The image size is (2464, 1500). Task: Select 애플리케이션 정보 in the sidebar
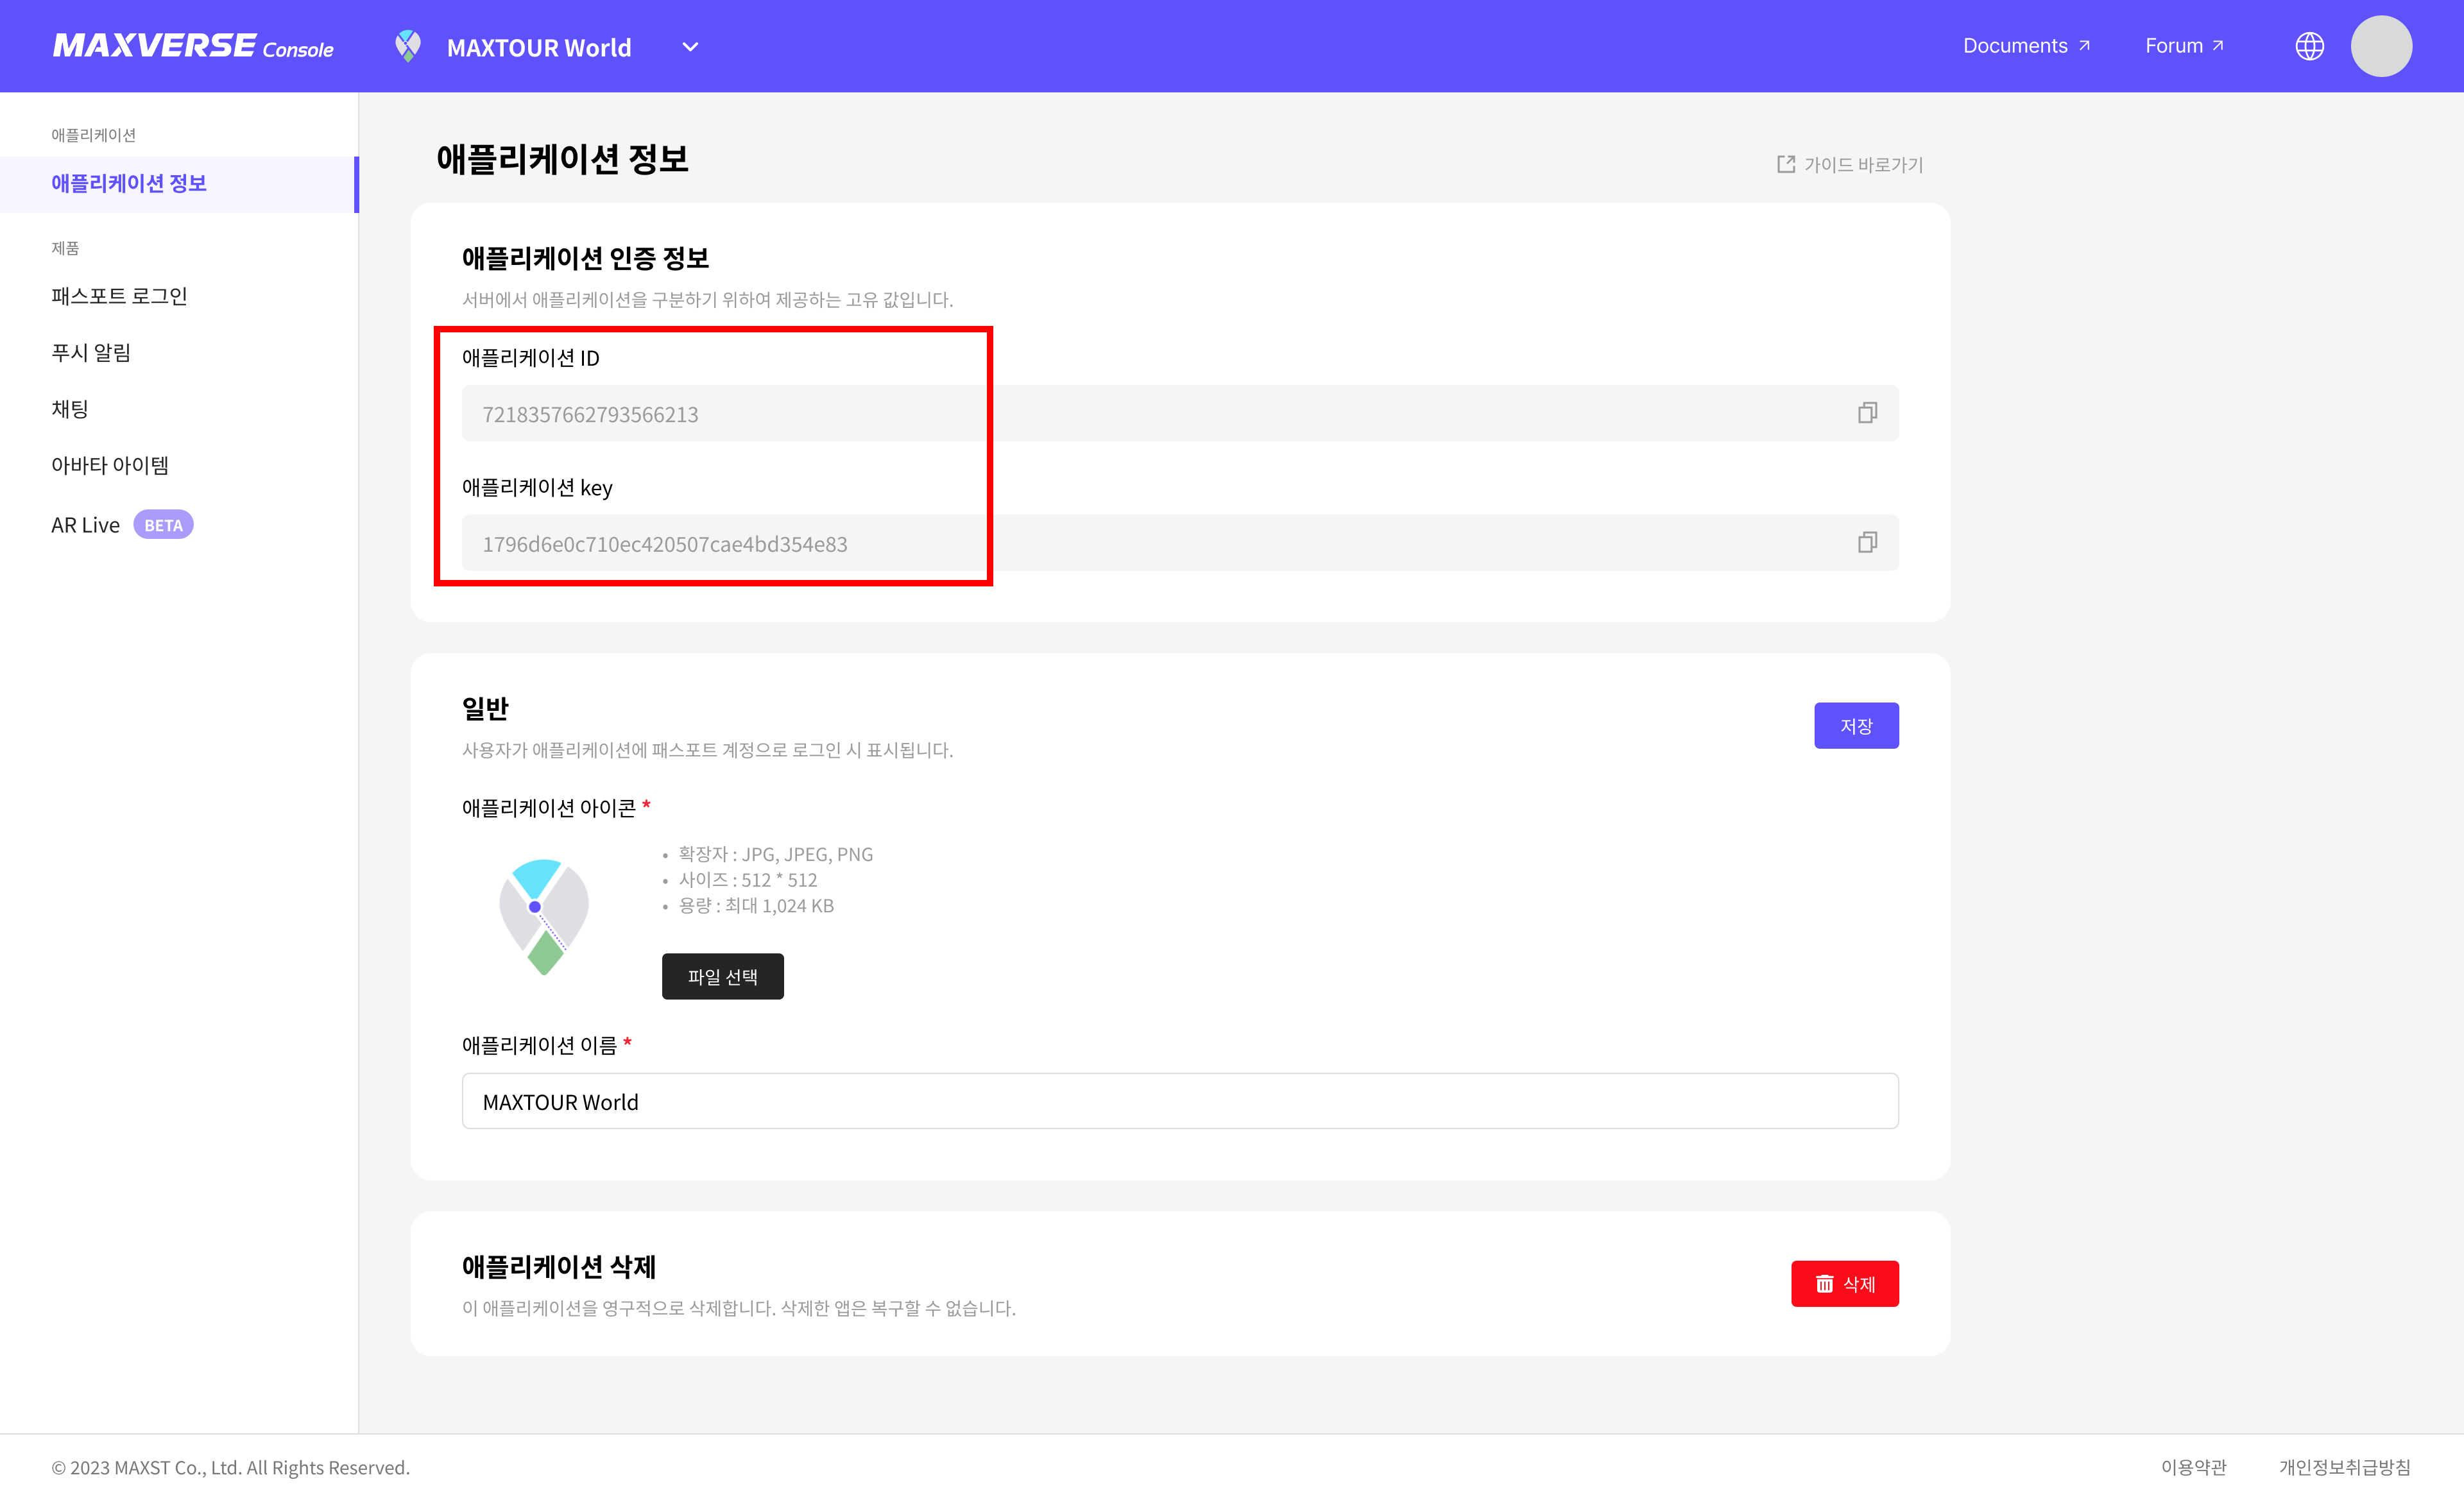pos(179,184)
